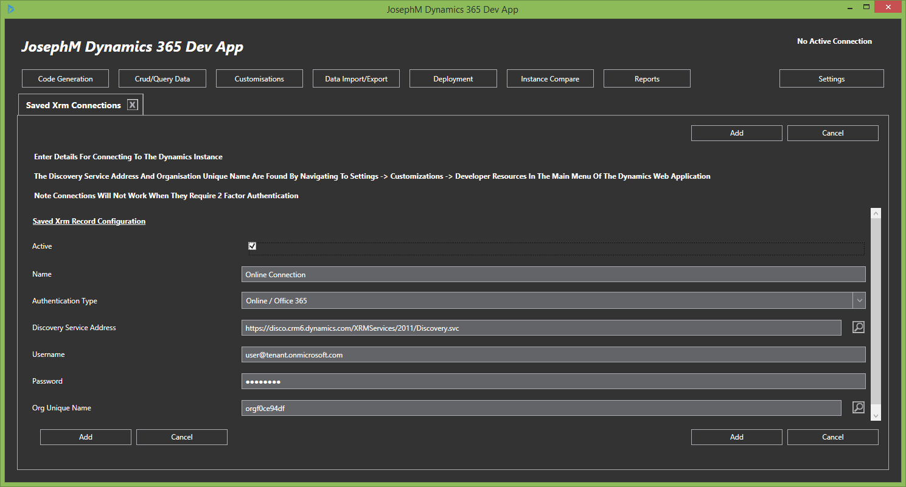
Task: Open the Customisations menu
Action: click(259, 78)
